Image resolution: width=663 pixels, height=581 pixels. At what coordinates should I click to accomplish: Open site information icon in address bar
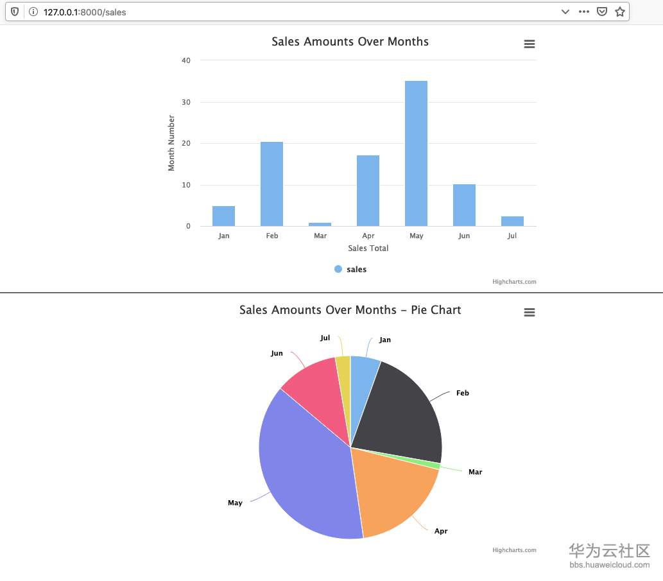pos(33,12)
